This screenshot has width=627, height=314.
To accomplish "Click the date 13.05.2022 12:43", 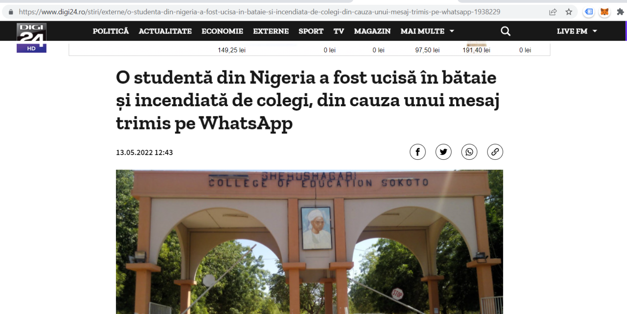I will point(144,152).
